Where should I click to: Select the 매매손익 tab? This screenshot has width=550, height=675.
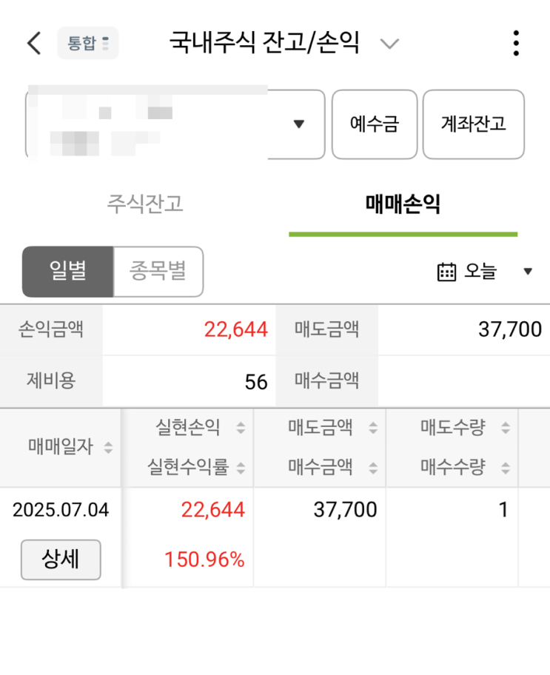click(403, 204)
